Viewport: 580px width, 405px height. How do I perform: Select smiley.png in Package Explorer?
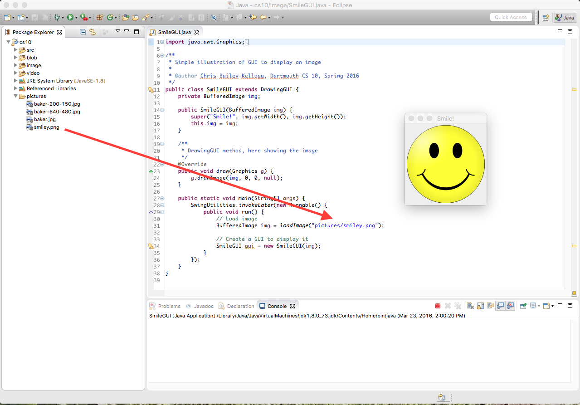point(46,127)
